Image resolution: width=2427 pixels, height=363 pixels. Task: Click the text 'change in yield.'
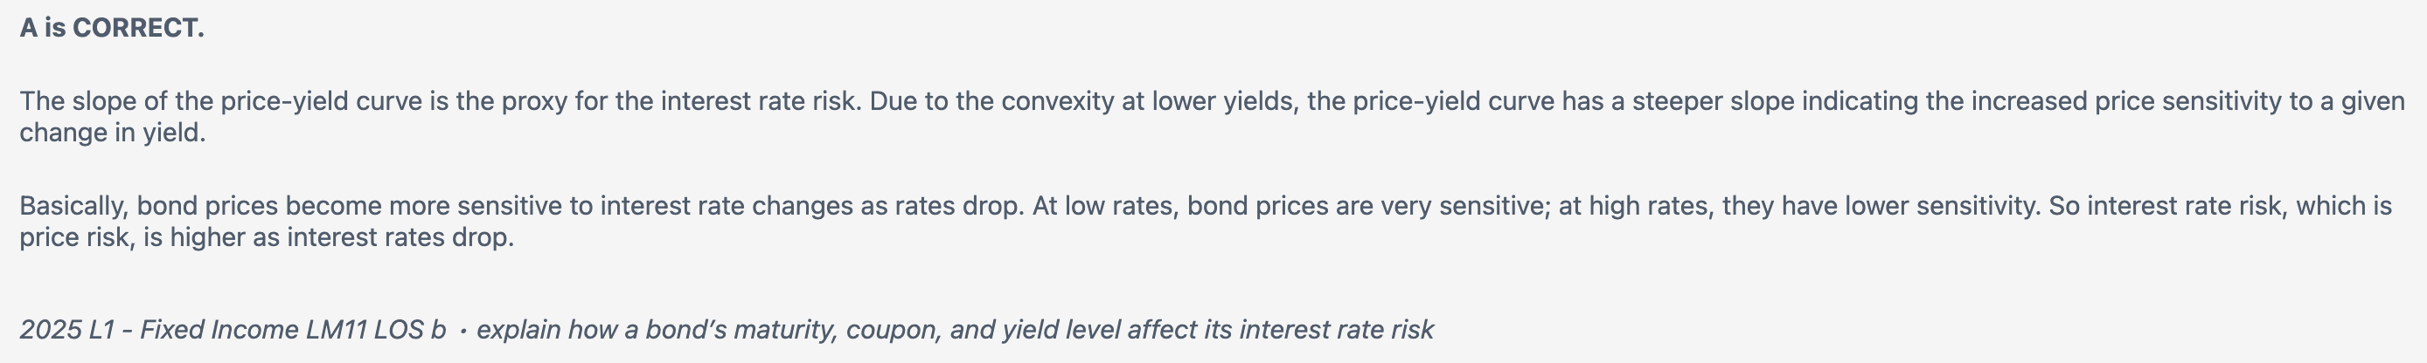[x=112, y=133]
